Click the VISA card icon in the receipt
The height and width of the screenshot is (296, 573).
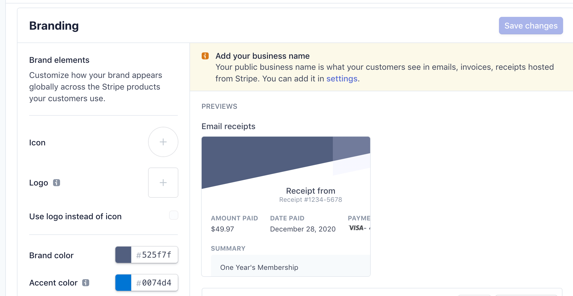tap(356, 228)
